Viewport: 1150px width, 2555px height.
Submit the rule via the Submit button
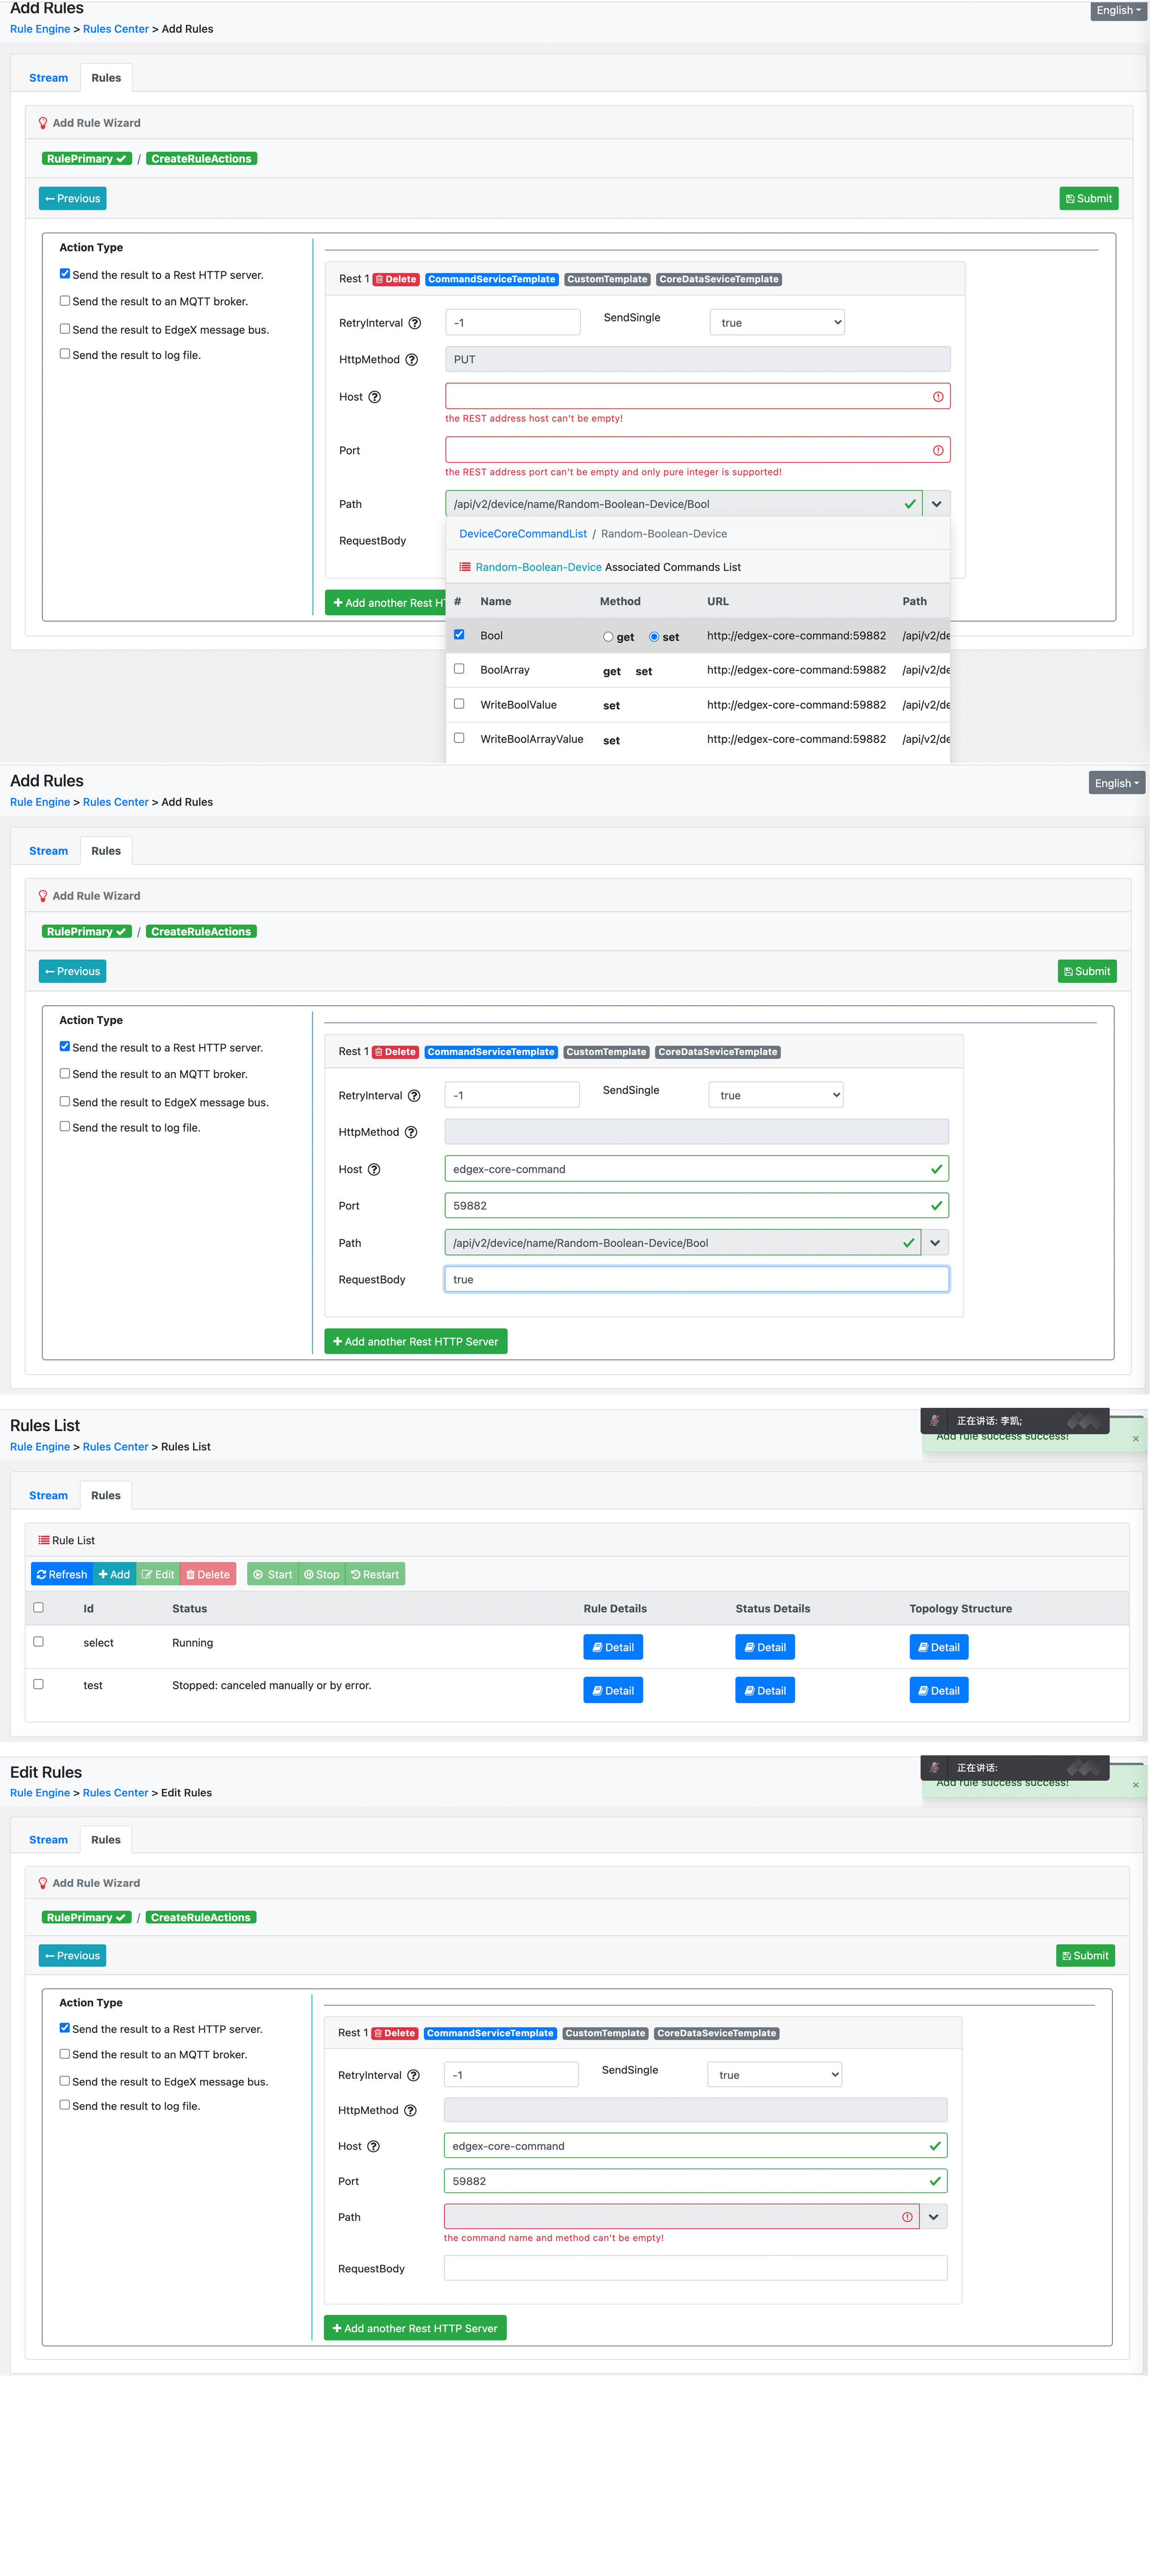point(1087,198)
